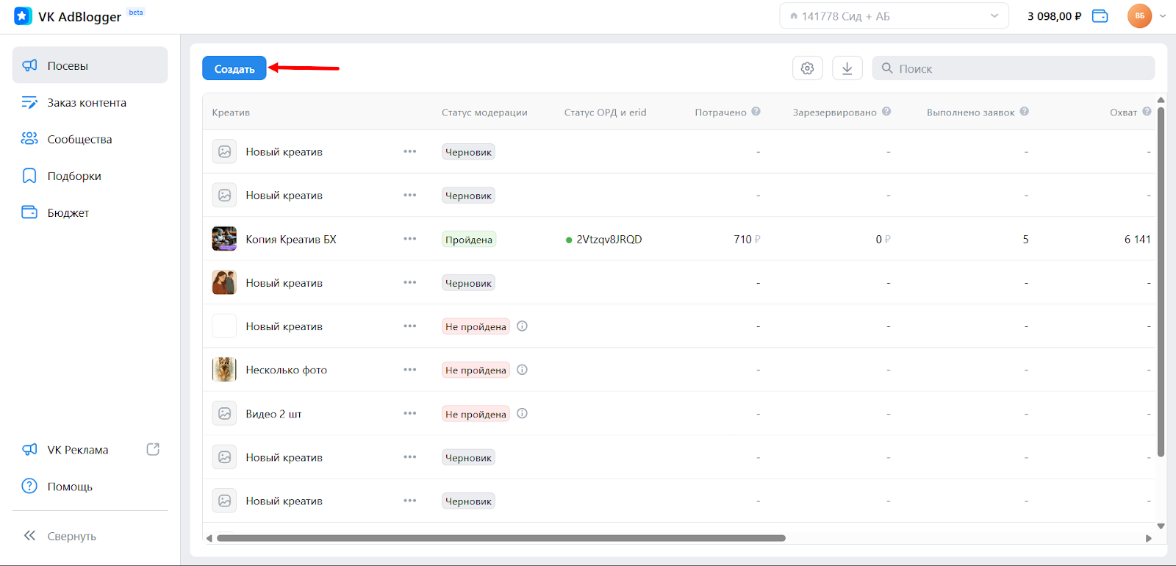Expand the user profile avatar menu
The width and height of the screenshot is (1176, 566).
(1147, 16)
